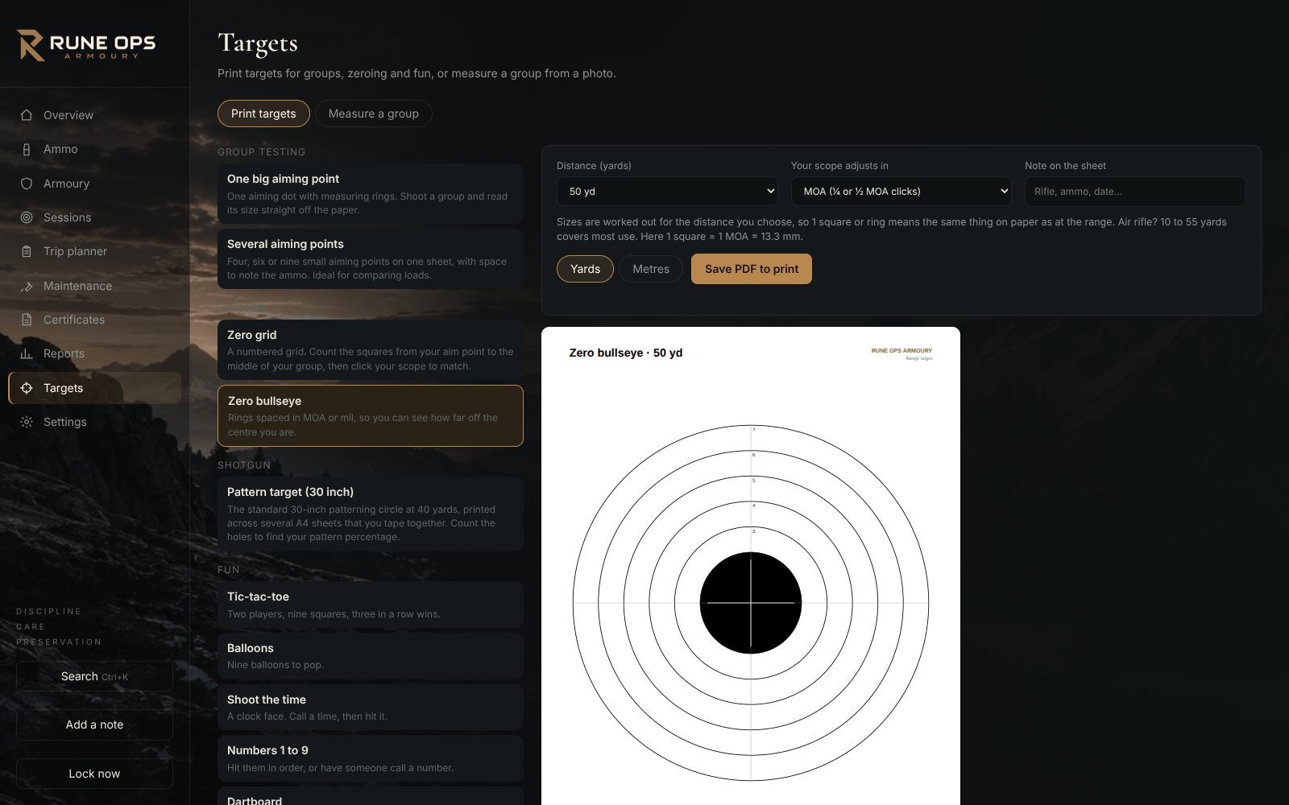Open the Distance (yards) dropdown

click(x=667, y=192)
